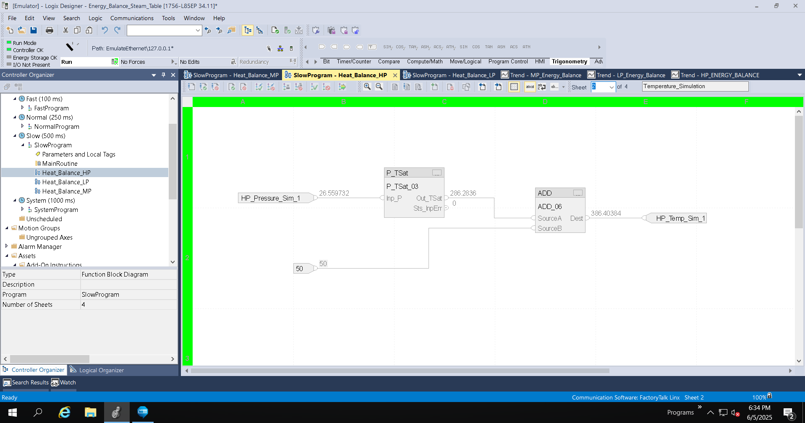Screen dimensions: 805x423
Task: Zoom in on the FBD sheet
Action: [368, 87]
